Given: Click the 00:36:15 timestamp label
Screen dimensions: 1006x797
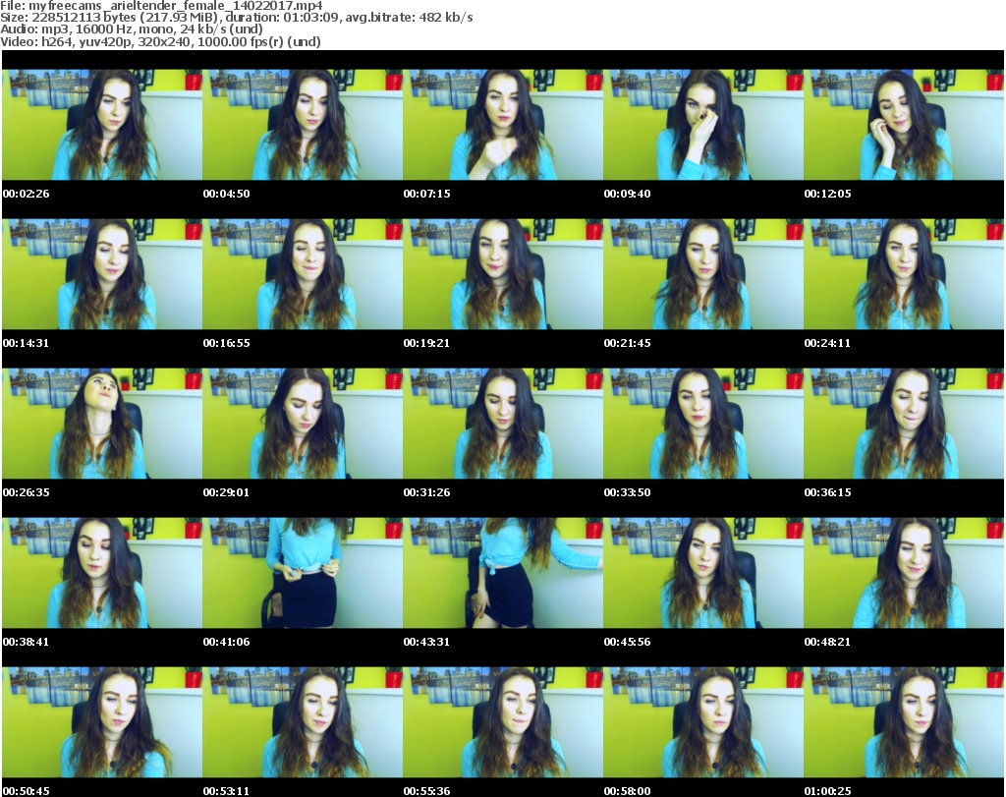Looking at the screenshot, I should pos(827,492).
